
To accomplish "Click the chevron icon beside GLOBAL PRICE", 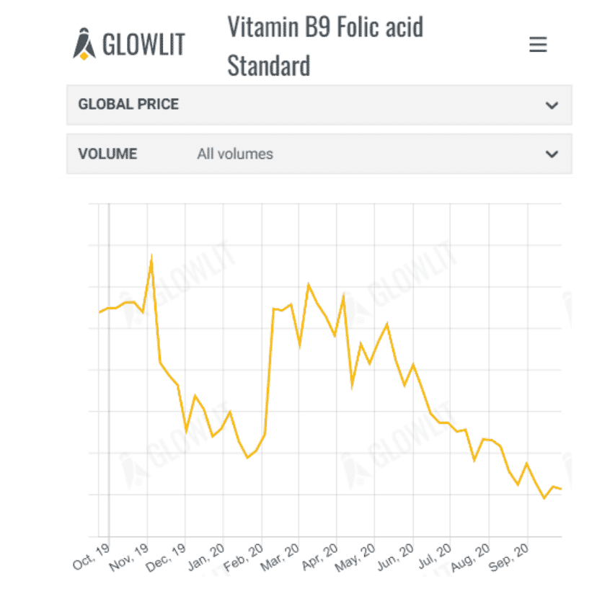I will 552,105.
